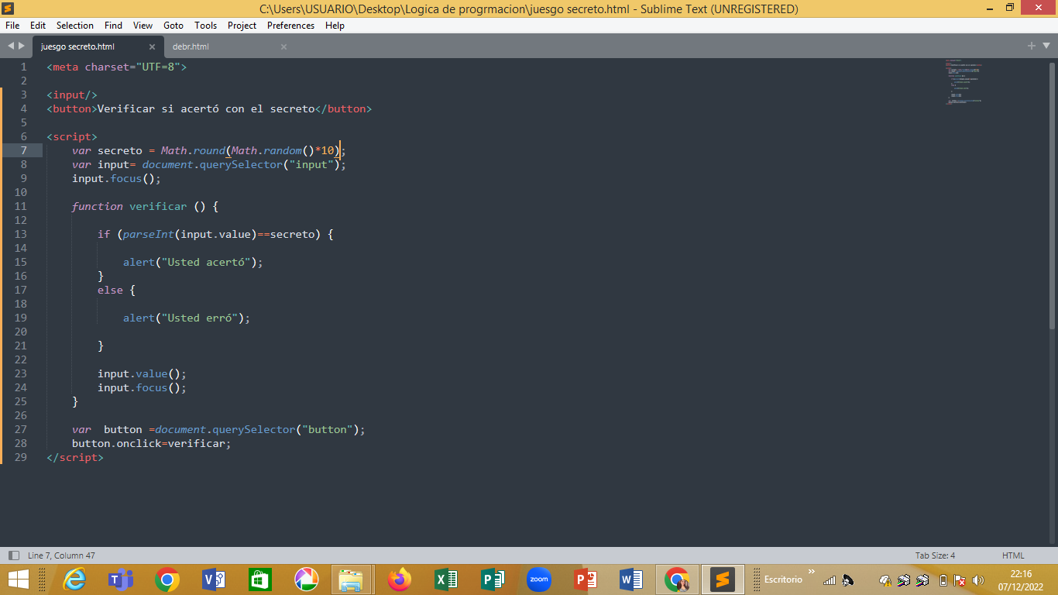Open the green Windows Store taskbar icon
Image resolution: width=1058 pixels, height=595 pixels.
pyautogui.click(x=260, y=580)
